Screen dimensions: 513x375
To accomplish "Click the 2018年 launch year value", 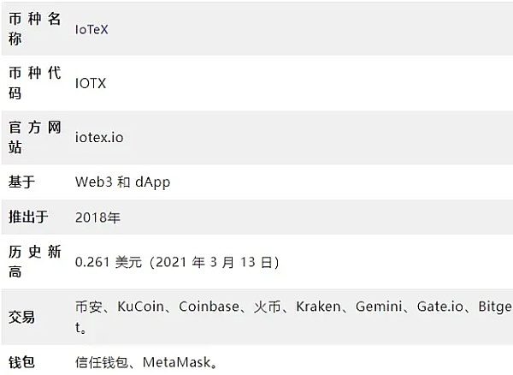I will (x=98, y=218).
